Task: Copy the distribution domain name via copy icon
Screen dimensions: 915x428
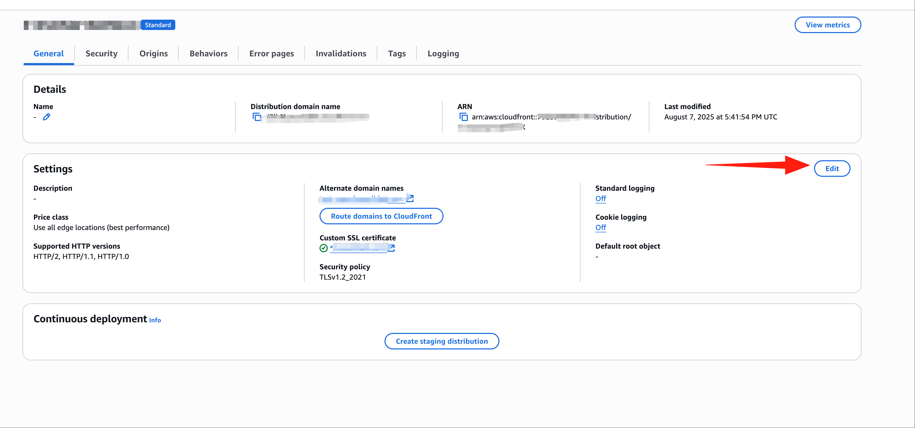Action: [x=257, y=117]
